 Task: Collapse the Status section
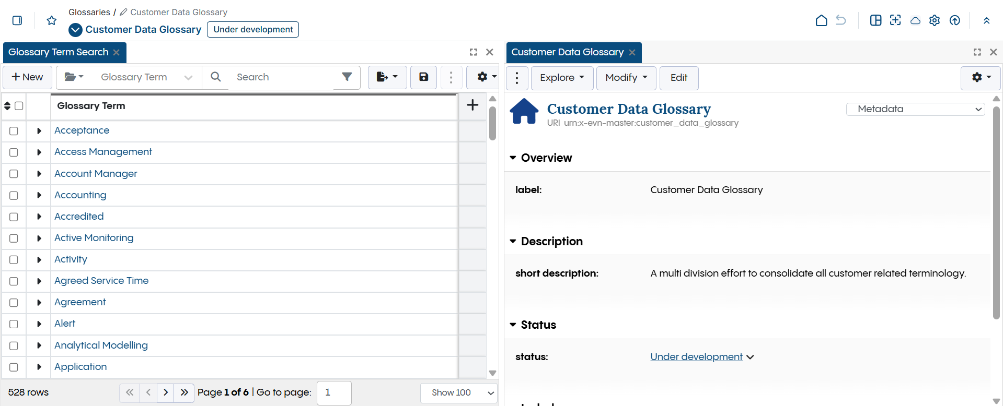(x=513, y=325)
